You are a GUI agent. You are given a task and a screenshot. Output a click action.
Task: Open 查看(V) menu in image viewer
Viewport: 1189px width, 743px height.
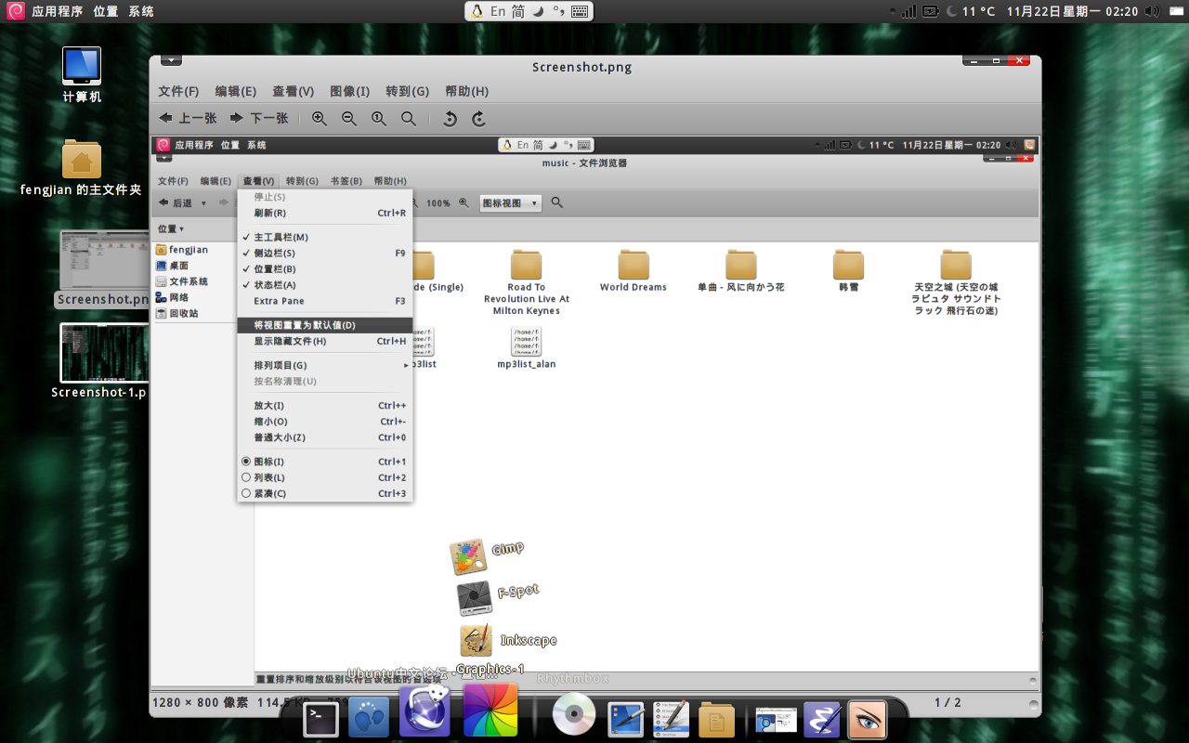293,91
